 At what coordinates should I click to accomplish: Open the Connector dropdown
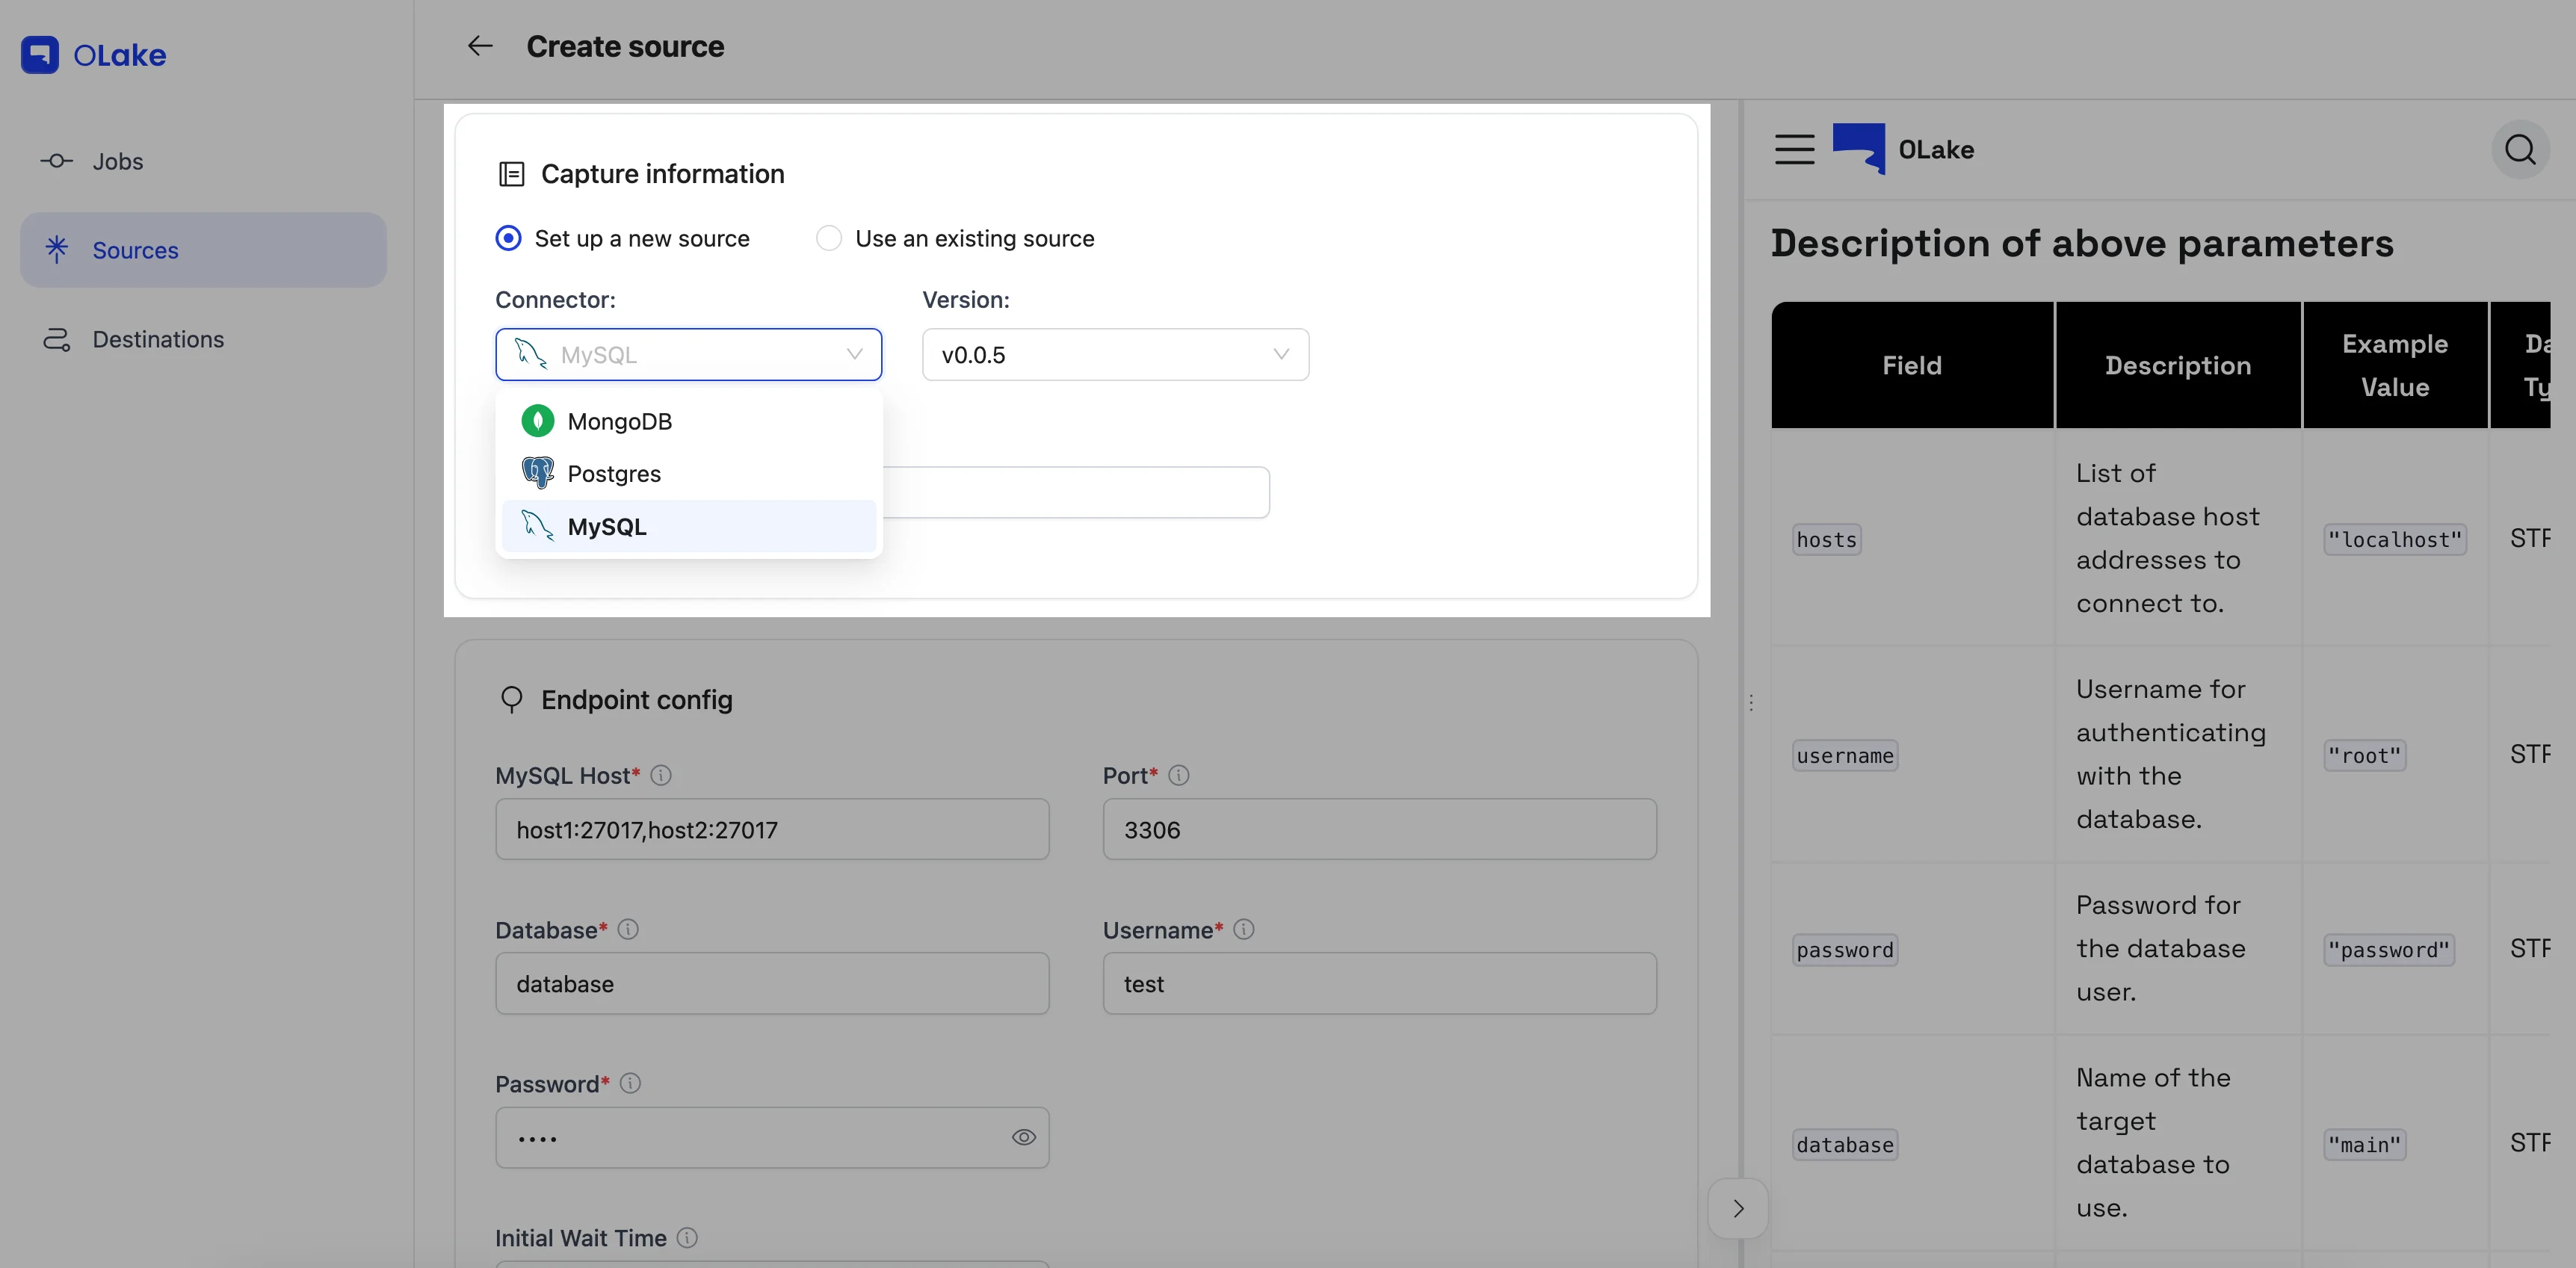pyautogui.click(x=688, y=355)
